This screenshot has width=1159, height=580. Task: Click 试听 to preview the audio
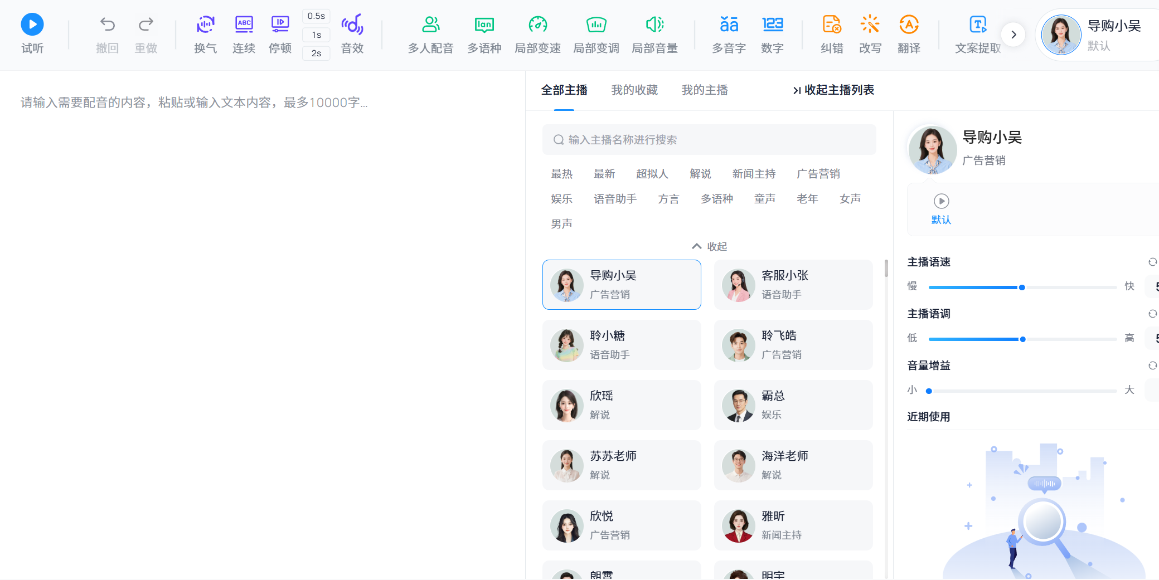tap(32, 32)
